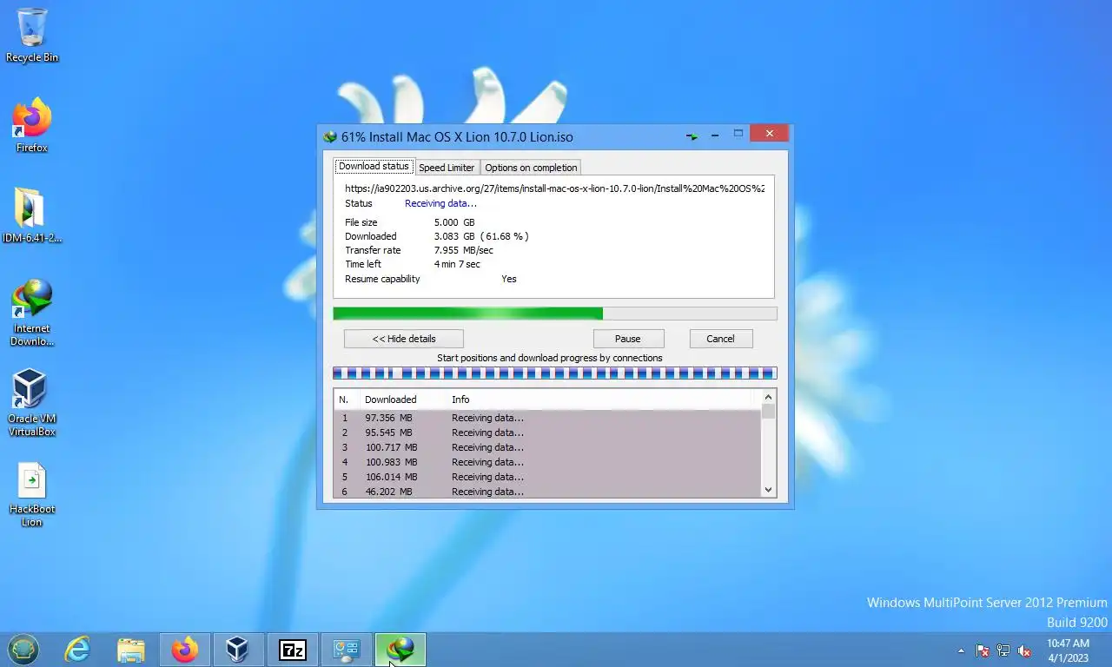Select the Internet Download Manager desktop shortcut
This screenshot has height=667, width=1112.
pos(32,313)
